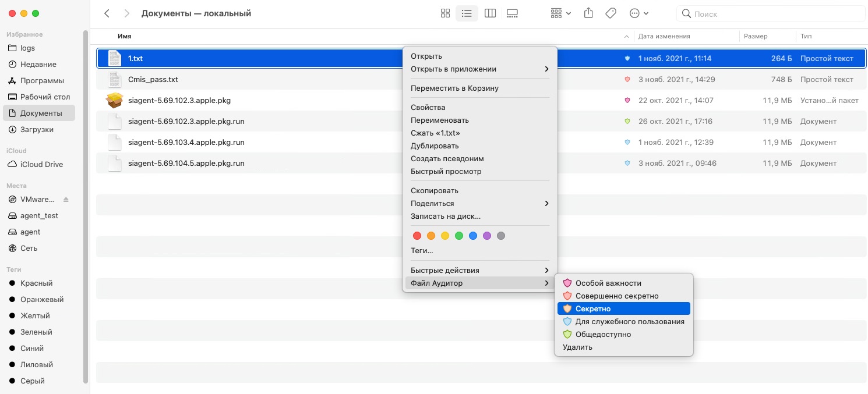Eject the VMware volume in sidebar
The width and height of the screenshot is (868, 394).
66,200
